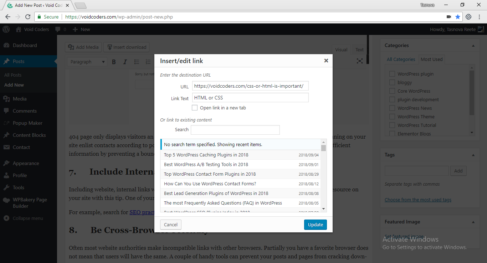Select Top 5 WordPress Caching Plugins in 2018
This screenshot has height=263, width=487.
tap(241, 155)
